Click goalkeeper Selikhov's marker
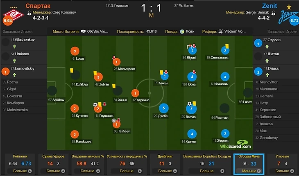Viewport: 299px width, 176px height. click(x=52, y=91)
